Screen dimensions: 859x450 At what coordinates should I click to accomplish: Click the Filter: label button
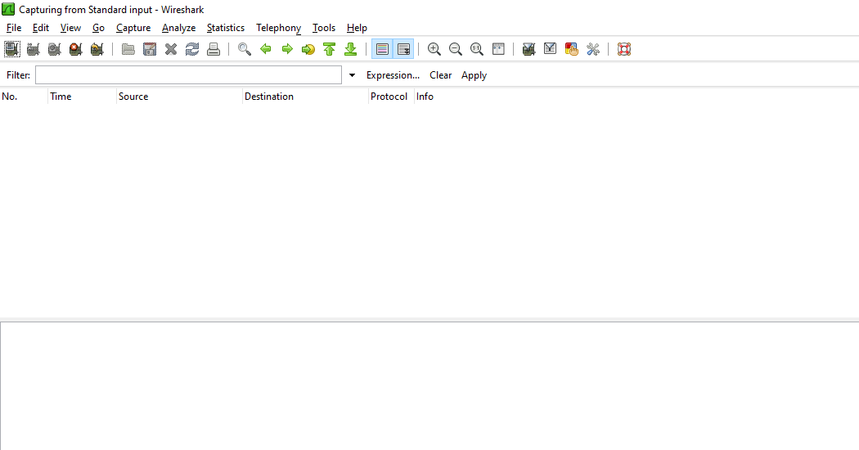pos(18,75)
